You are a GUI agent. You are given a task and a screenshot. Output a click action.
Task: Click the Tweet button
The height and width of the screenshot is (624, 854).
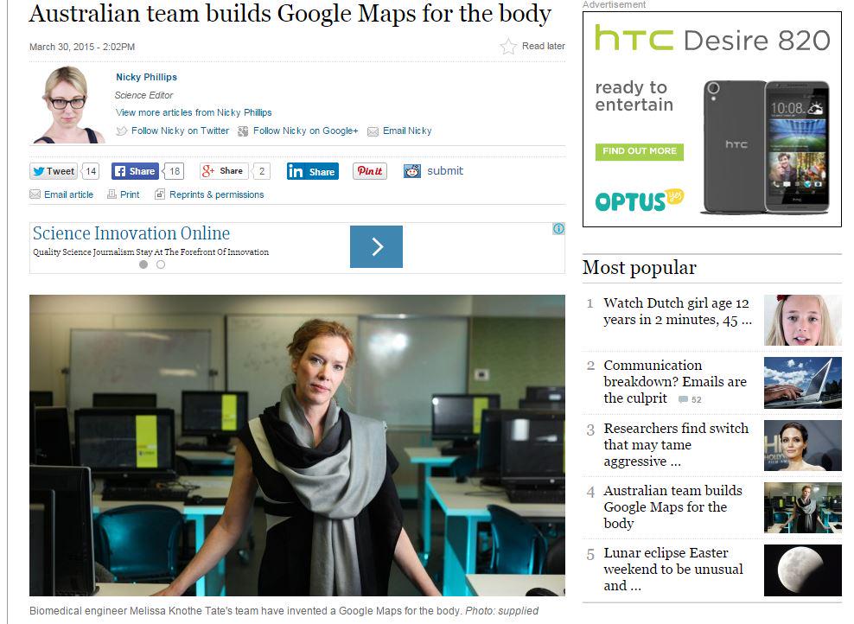[54, 171]
